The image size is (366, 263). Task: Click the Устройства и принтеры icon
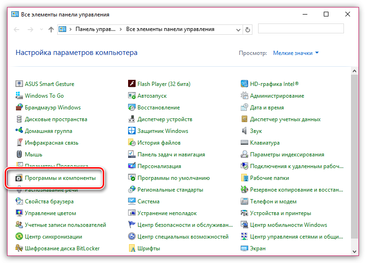click(x=244, y=213)
